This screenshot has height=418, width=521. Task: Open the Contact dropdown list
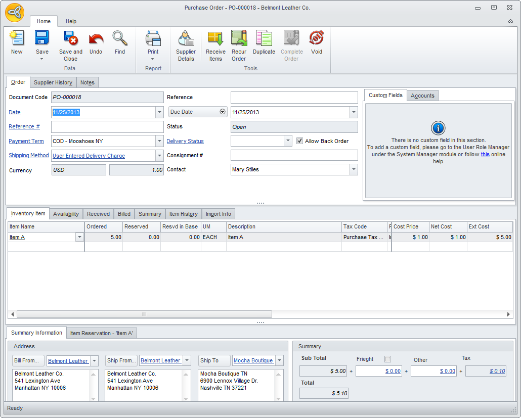[353, 170]
